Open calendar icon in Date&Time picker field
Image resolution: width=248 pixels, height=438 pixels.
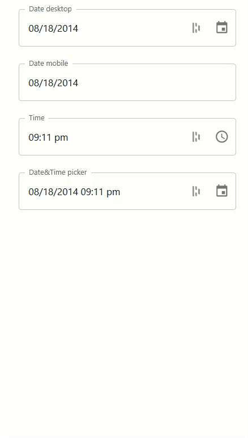[x=222, y=191]
